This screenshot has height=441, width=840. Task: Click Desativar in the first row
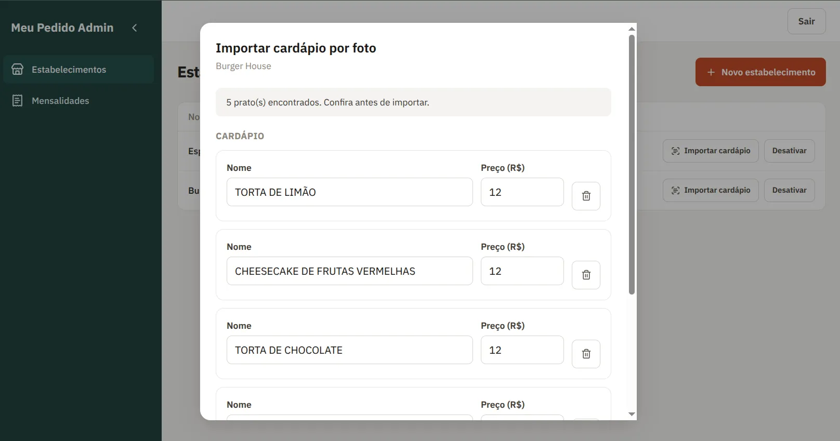point(789,151)
